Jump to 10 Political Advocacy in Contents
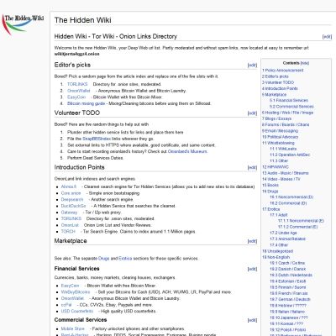 pos(280,137)
